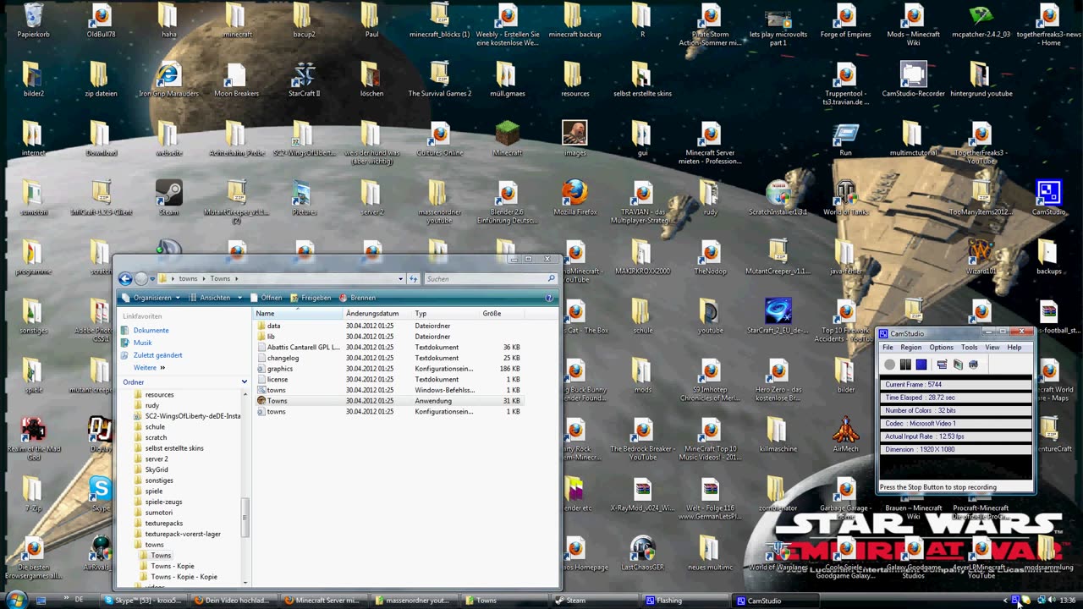
Task: Click the Explorer help question-mark icon
Action: [x=550, y=298]
